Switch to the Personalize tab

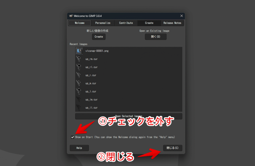(103, 23)
